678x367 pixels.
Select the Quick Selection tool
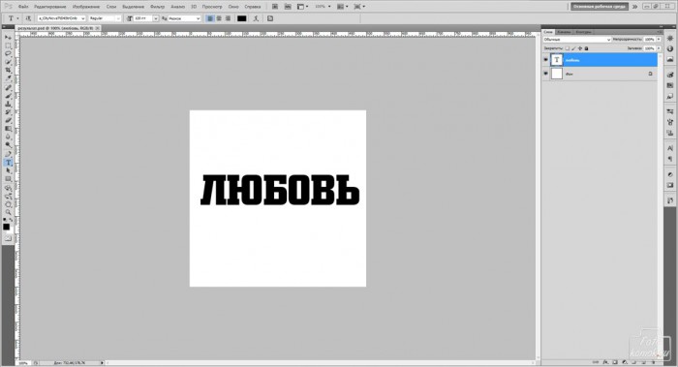(8, 62)
